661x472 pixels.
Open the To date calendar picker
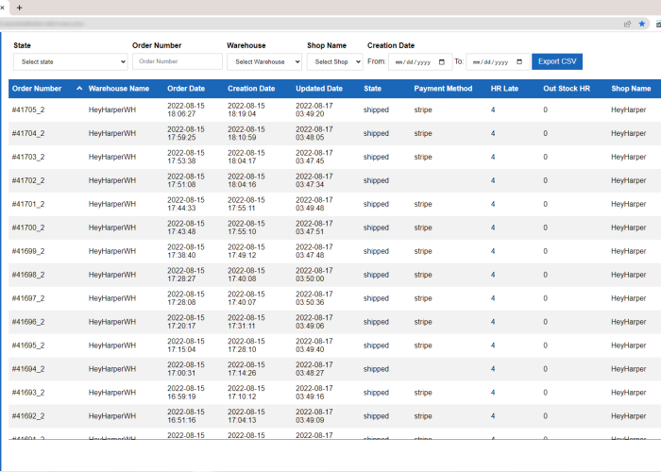point(519,62)
